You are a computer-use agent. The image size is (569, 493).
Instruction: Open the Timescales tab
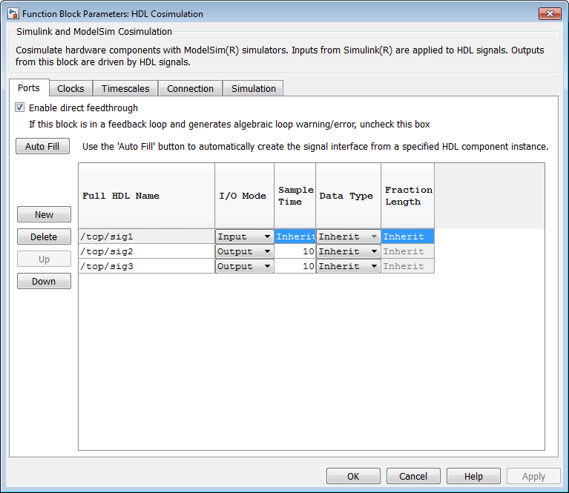[125, 88]
